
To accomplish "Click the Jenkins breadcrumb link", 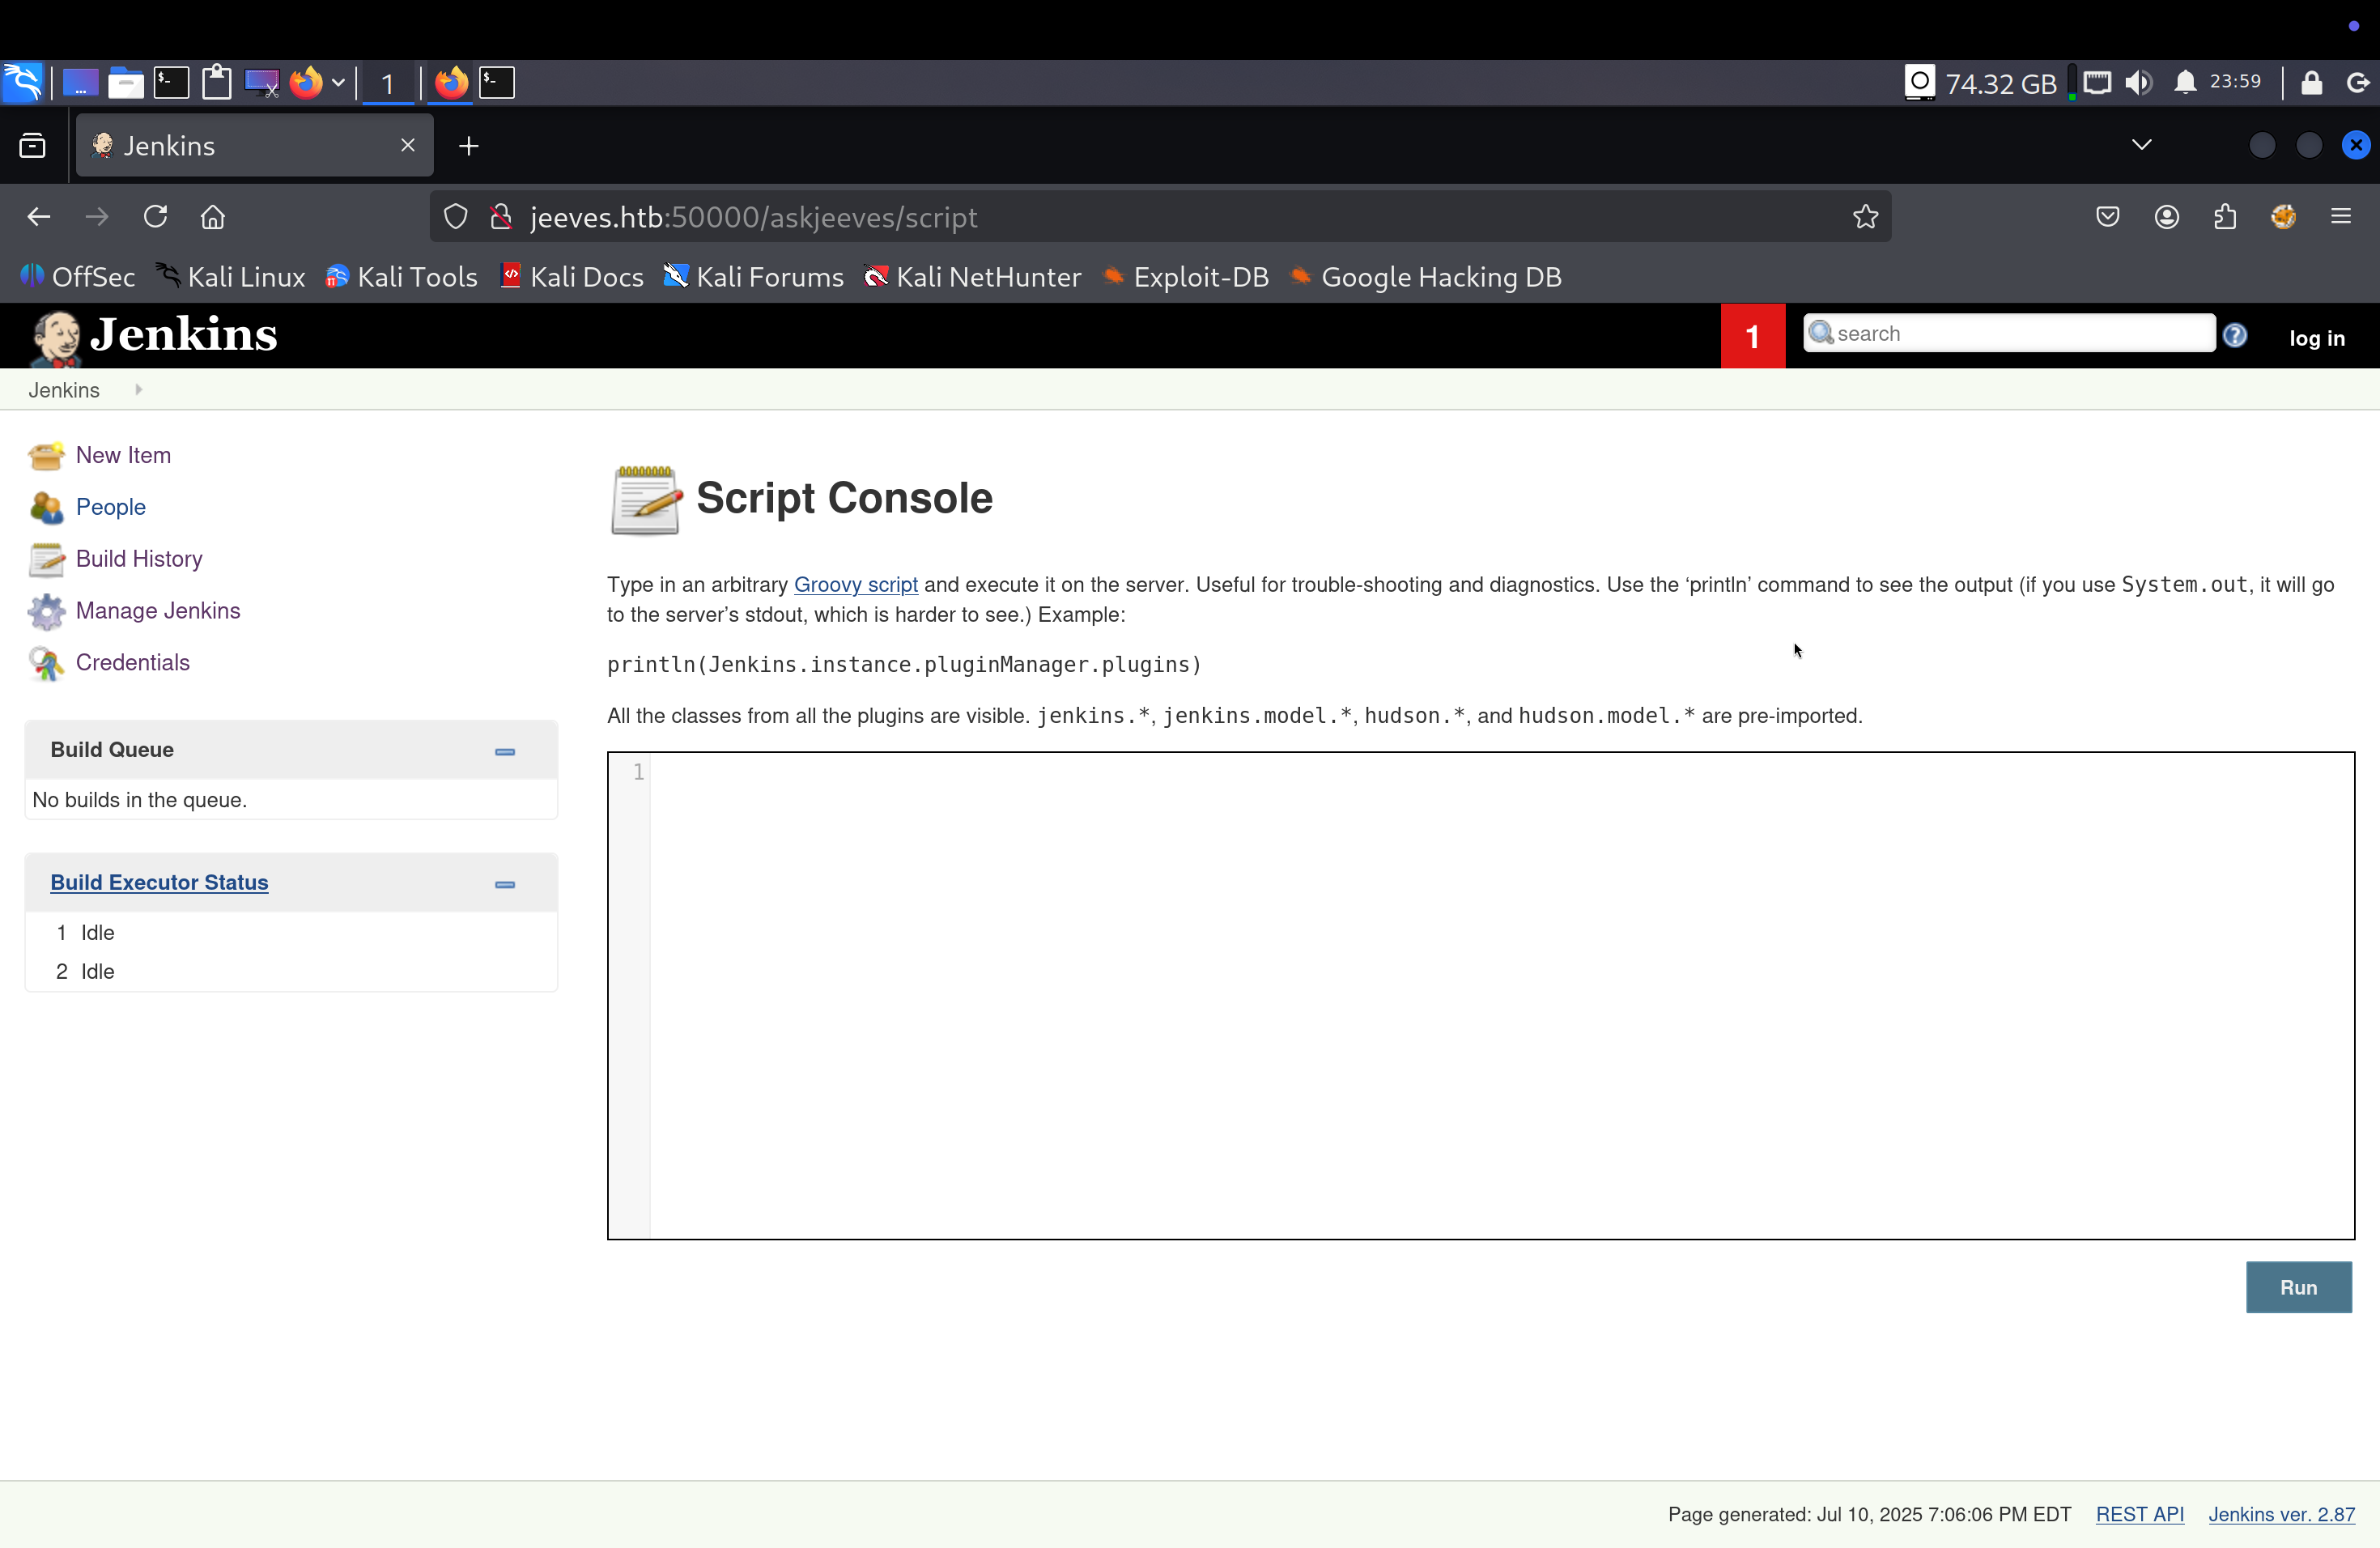I will click(x=64, y=390).
